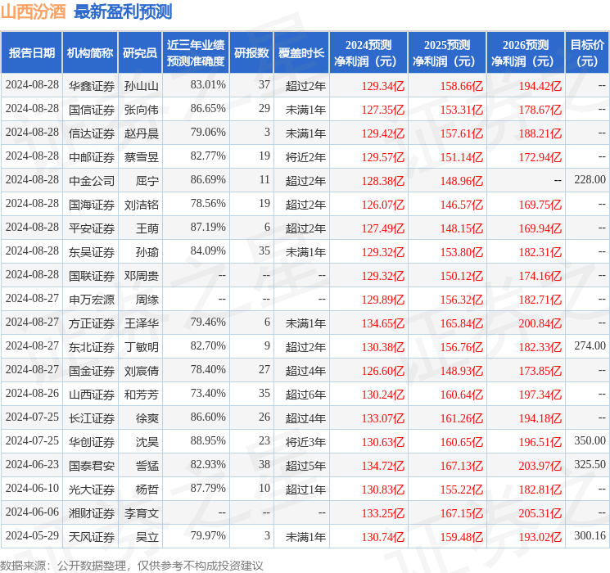Select the 东北证券 institution cell
The image size is (610, 573).
coord(92,347)
